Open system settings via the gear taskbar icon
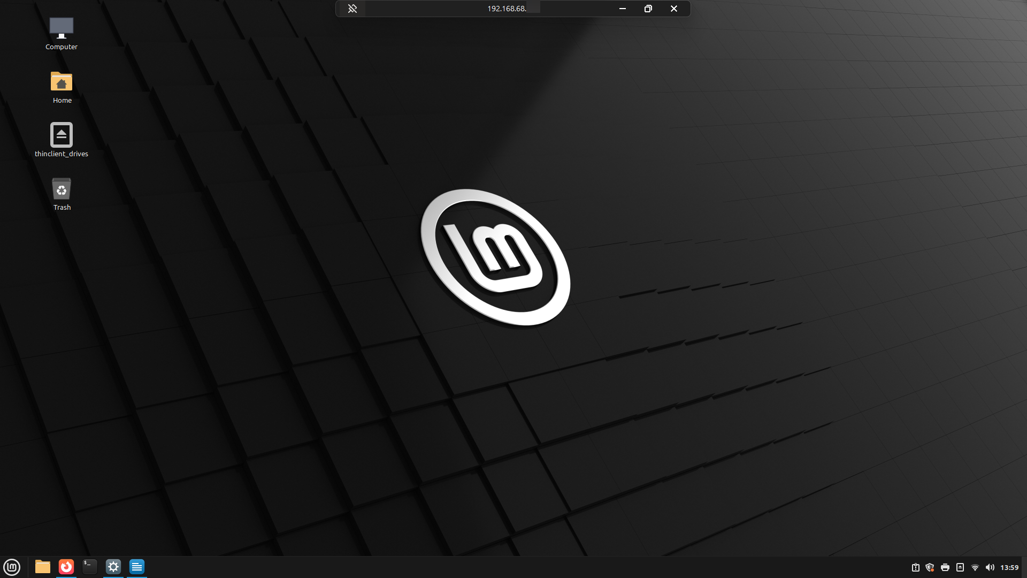This screenshot has width=1027, height=578. [113, 567]
